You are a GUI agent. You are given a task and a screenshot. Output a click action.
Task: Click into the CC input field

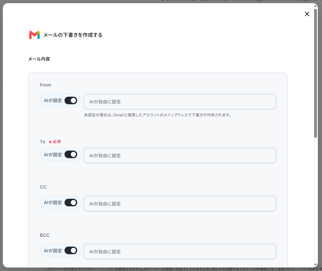pos(180,204)
